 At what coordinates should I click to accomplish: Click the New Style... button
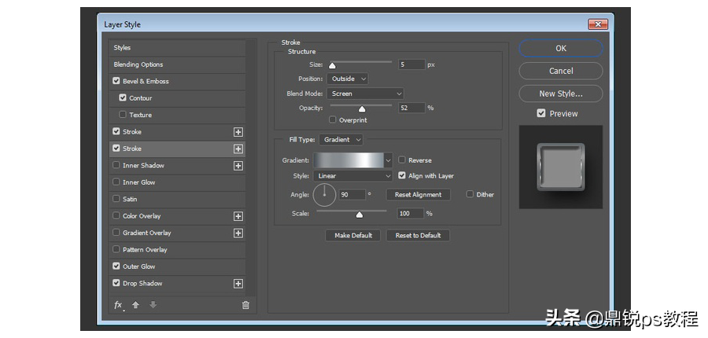[x=561, y=94]
